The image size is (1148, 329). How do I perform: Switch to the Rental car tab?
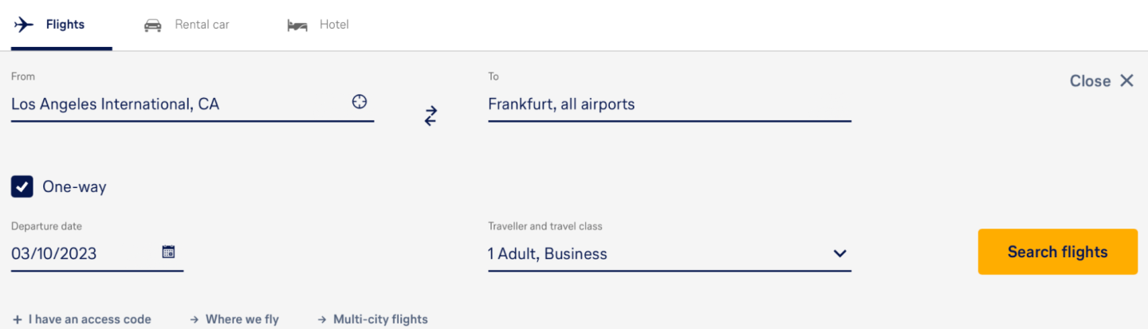(201, 25)
